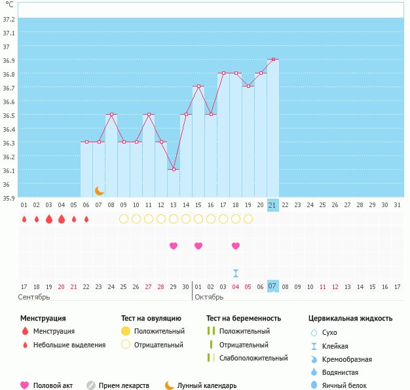Click the pink heart icon beside 'Половой акт'
The height and width of the screenshot is (390, 410).
point(26,385)
